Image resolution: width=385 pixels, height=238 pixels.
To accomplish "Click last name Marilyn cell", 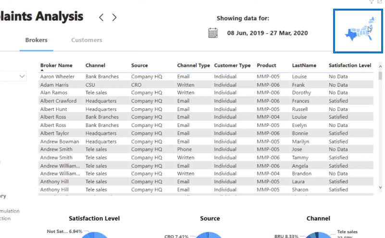I will [300, 141].
